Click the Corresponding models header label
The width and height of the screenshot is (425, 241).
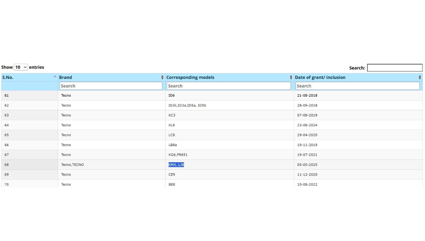(x=190, y=77)
